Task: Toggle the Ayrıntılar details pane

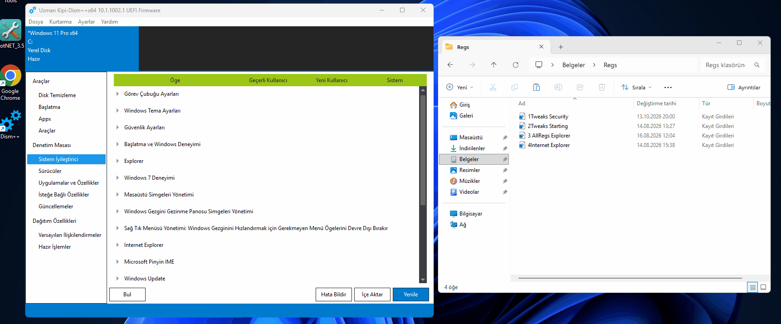Action: click(x=744, y=88)
